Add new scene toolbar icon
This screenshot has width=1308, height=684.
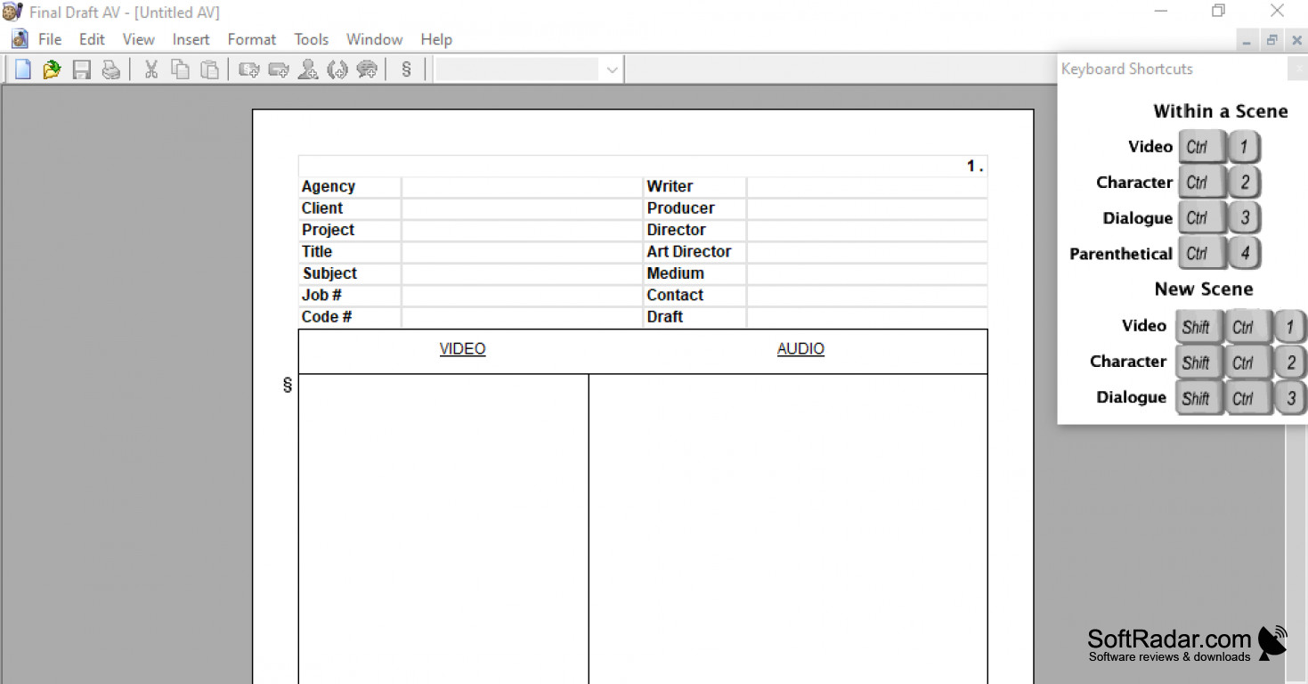249,69
